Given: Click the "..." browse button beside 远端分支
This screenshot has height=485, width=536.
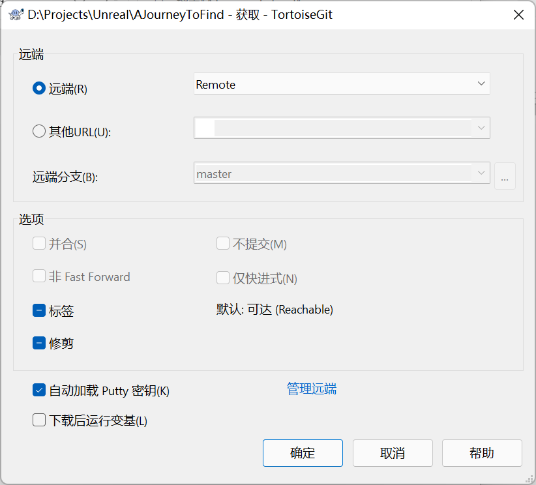Looking at the screenshot, I should click(505, 176).
